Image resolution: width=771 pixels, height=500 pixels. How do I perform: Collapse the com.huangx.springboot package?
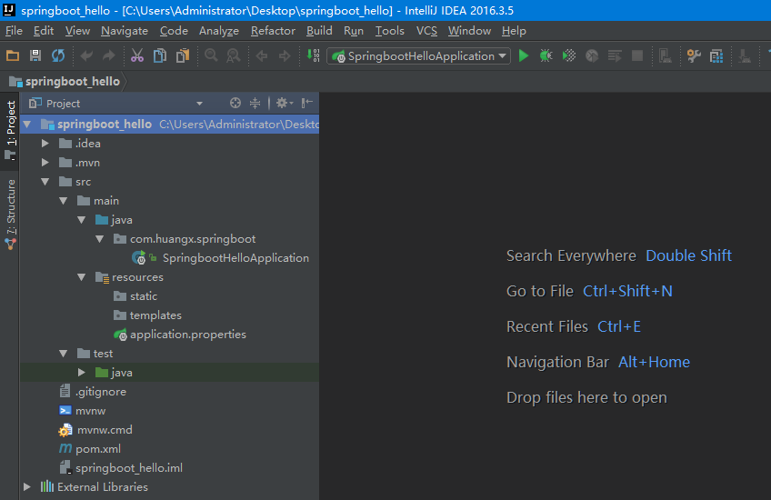100,239
